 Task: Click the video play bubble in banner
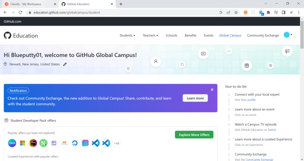tap(203, 54)
